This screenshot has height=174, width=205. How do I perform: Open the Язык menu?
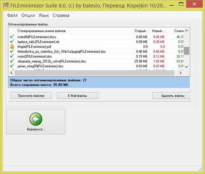pyautogui.click(x=44, y=15)
